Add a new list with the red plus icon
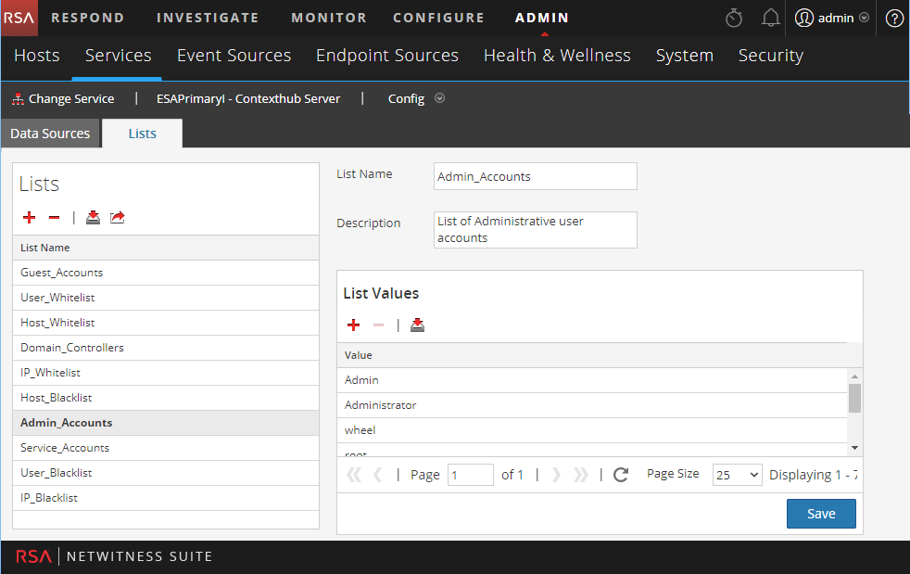 [x=29, y=217]
